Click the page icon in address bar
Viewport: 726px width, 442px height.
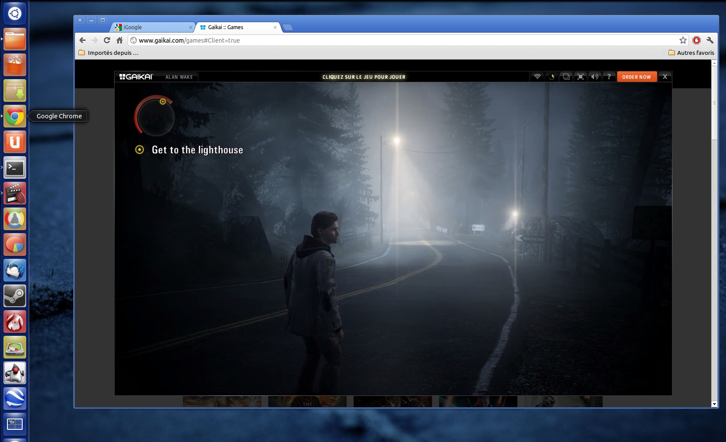134,40
